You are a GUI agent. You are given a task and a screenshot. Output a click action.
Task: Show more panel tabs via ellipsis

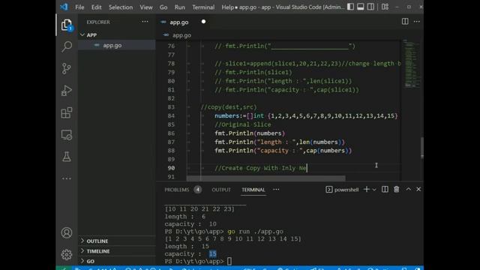[x=276, y=190]
